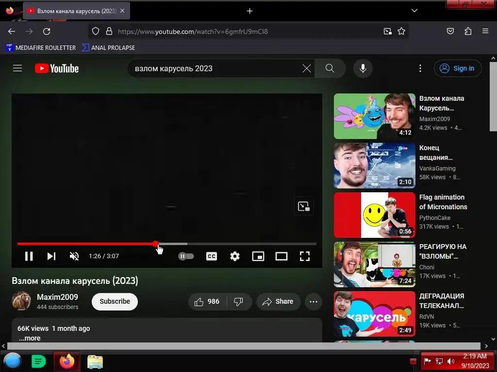Image resolution: width=497 pixels, height=372 pixels.
Task: Open network icon in system tray
Action: coord(439,361)
